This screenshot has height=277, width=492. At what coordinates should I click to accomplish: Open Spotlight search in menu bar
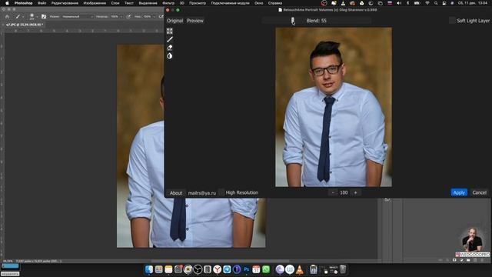click(436, 3)
